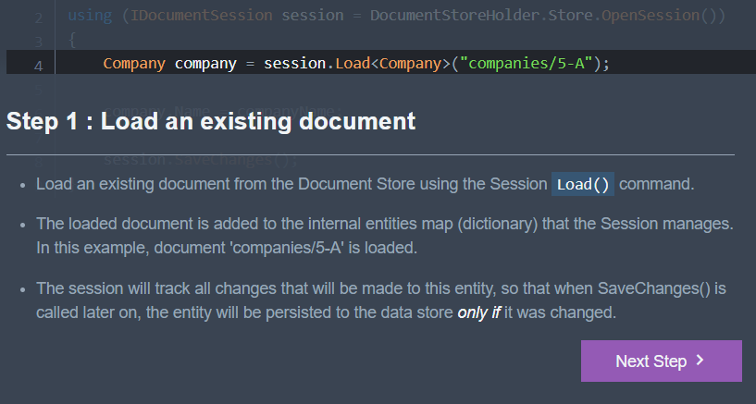The width and height of the screenshot is (756, 404).
Task: Click the "companies/5-A" string literal
Action: coord(526,63)
